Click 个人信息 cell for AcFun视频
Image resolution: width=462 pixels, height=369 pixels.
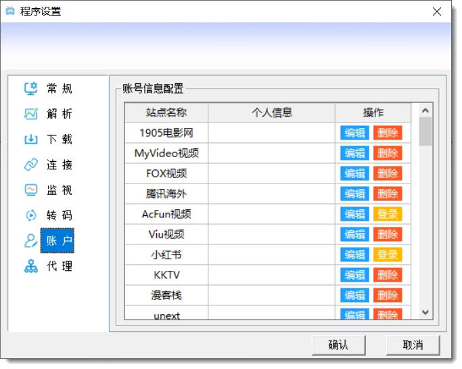point(271,214)
